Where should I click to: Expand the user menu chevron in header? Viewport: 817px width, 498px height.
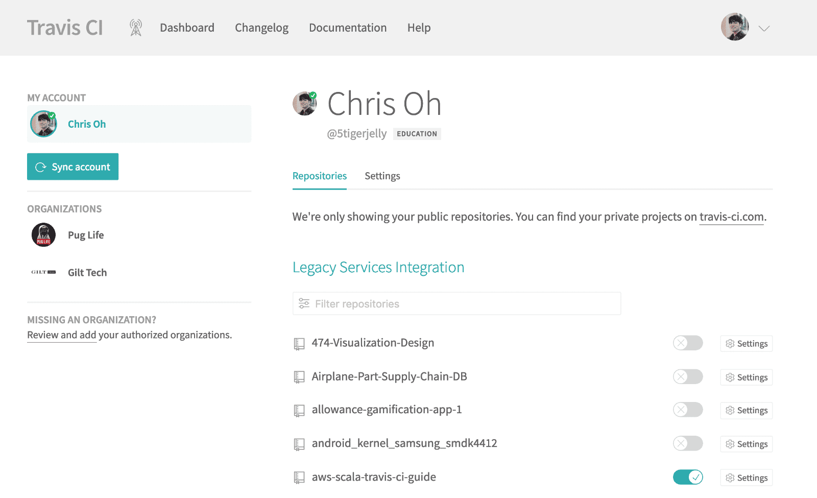pos(764,29)
